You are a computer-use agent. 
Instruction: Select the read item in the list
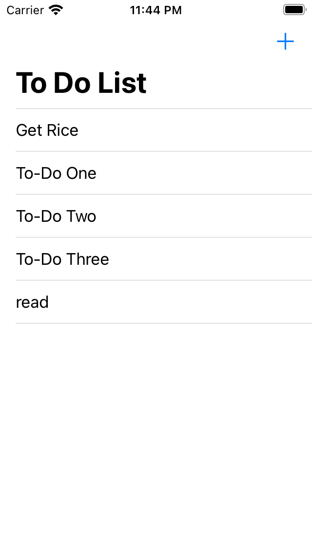pyautogui.click(x=164, y=302)
